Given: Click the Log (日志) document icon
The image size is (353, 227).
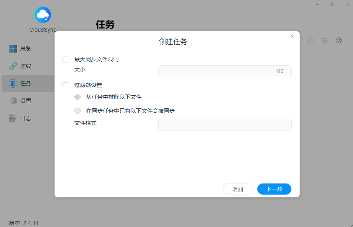Looking at the screenshot, I should coord(13,118).
